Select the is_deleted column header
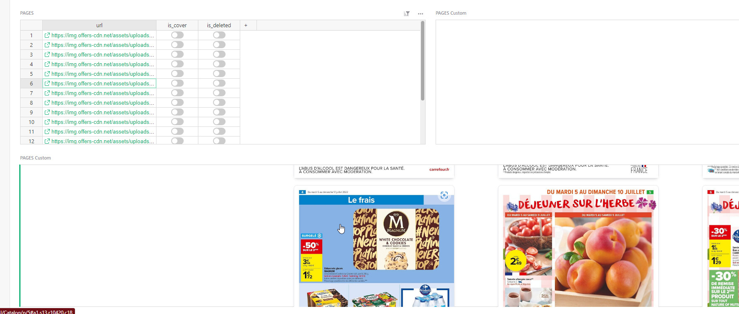Image resolution: width=739 pixels, height=314 pixels. tap(219, 25)
